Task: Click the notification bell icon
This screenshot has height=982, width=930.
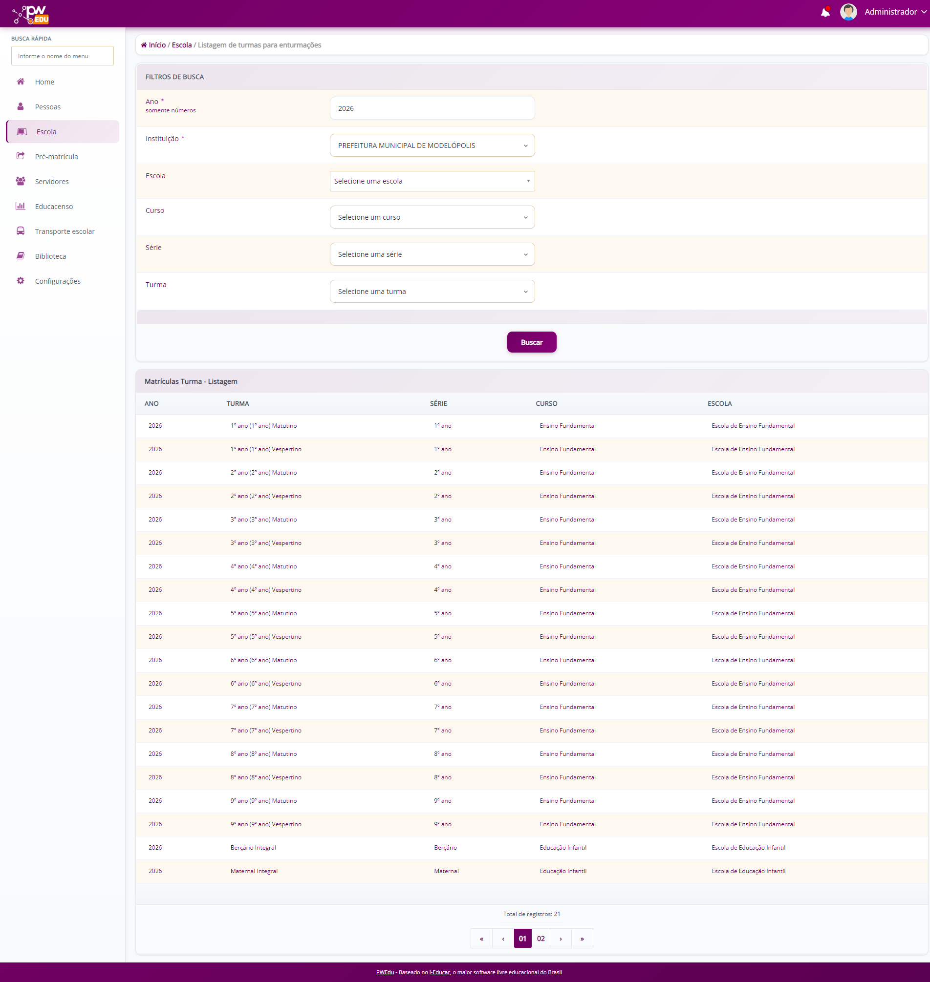Action: 825,12
